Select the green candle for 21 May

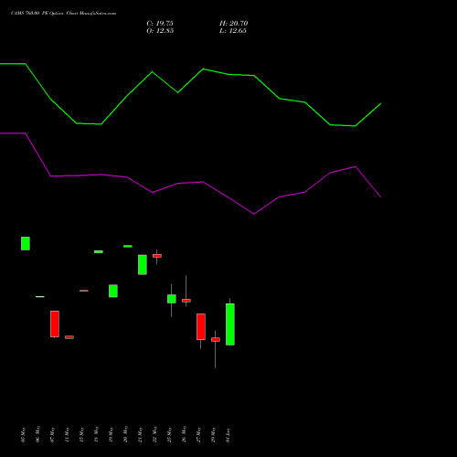[x=143, y=265]
